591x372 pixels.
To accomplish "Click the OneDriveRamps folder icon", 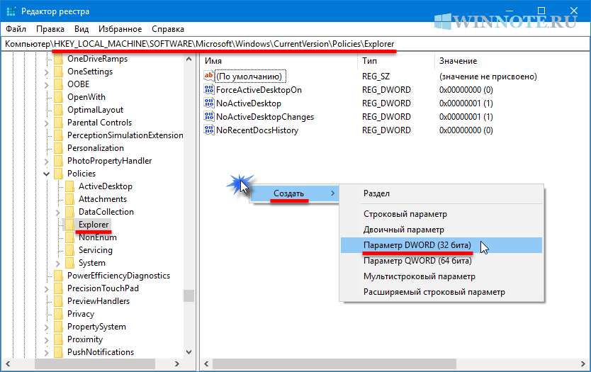I will tap(58, 59).
